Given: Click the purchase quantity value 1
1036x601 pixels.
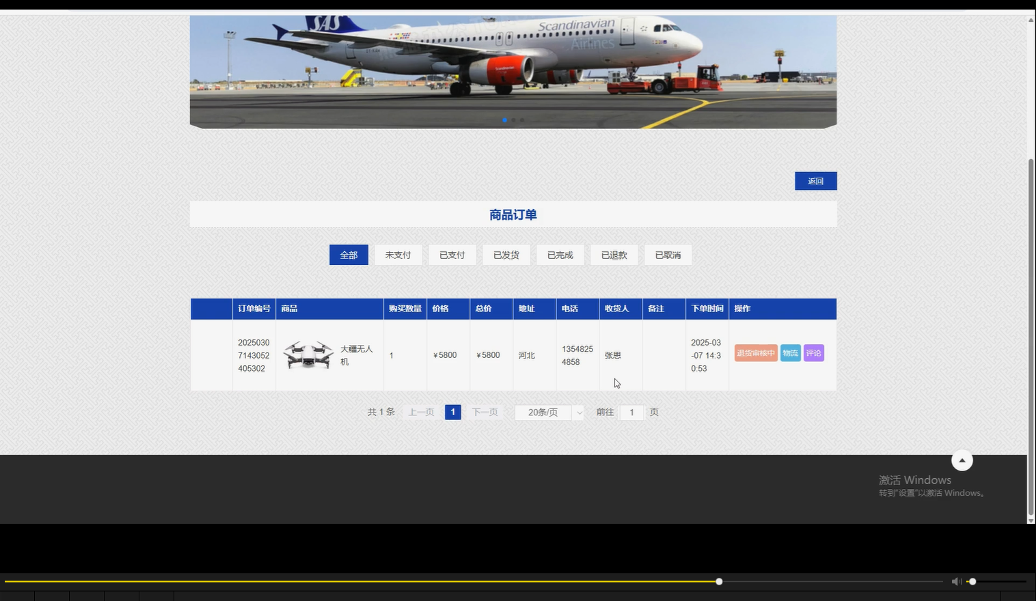Looking at the screenshot, I should 392,355.
